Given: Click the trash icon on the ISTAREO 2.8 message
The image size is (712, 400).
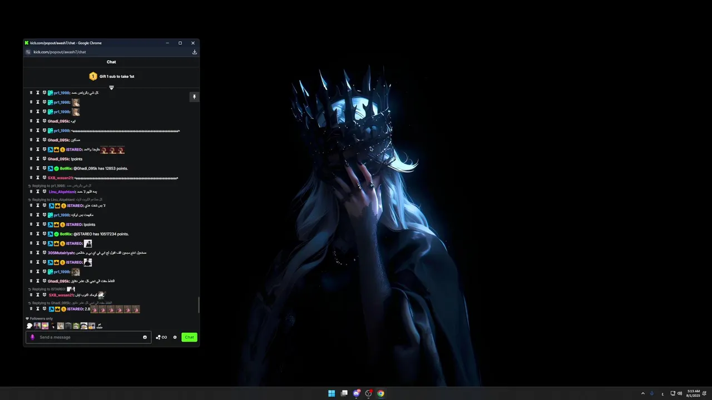Looking at the screenshot, I should (x=31, y=309).
